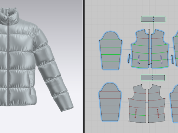Click the brown zipper line in the 2D window
The width and height of the screenshot is (178, 133).
149,47
